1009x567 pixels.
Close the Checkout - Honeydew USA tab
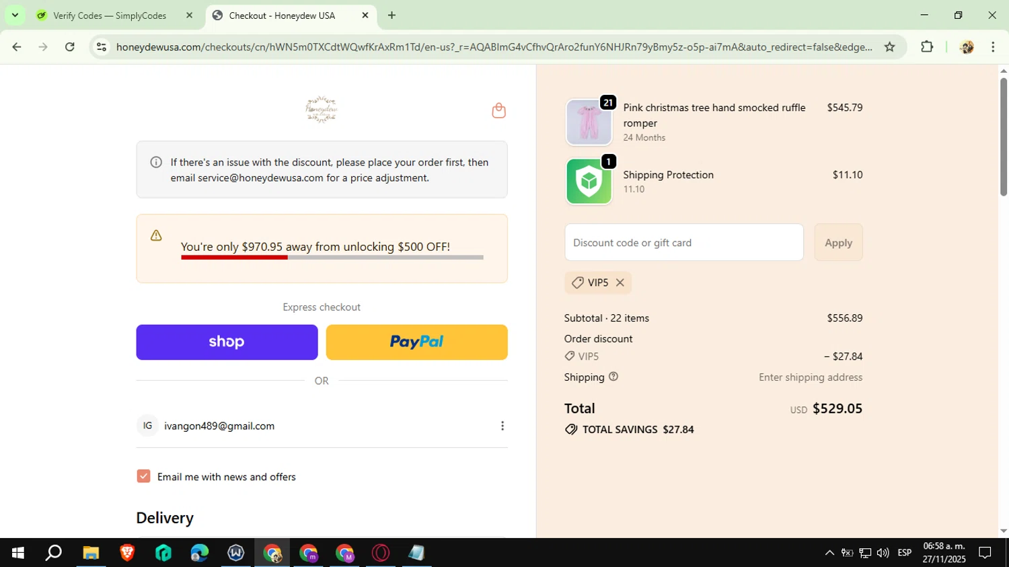(x=365, y=15)
